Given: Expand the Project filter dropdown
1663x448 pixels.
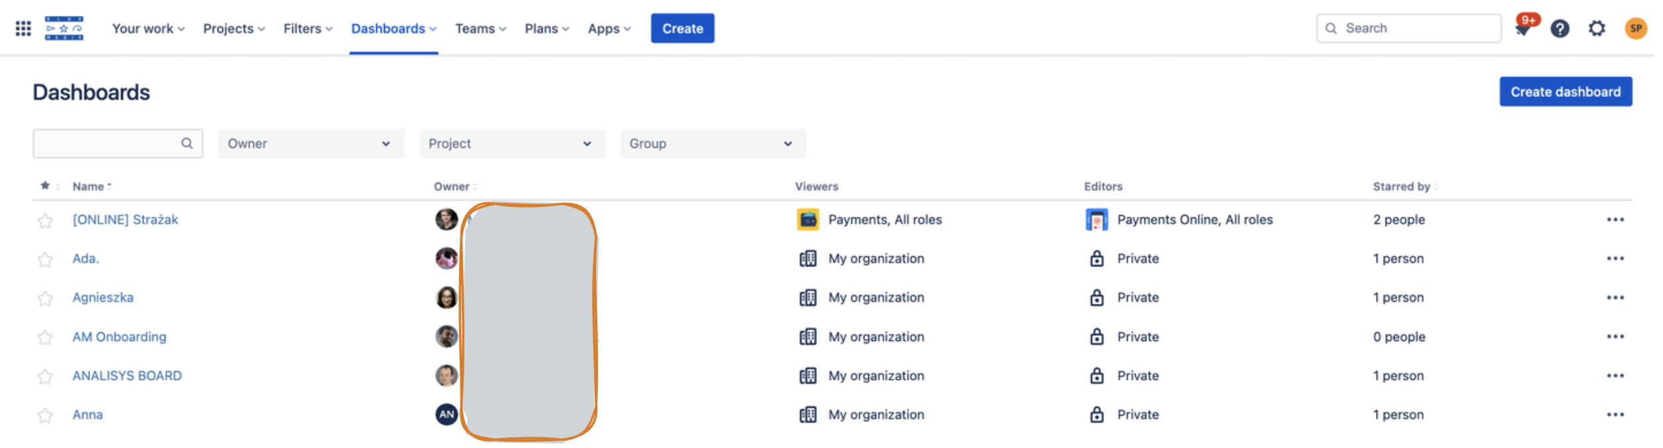Looking at the screenshot, I should (511, 144).
